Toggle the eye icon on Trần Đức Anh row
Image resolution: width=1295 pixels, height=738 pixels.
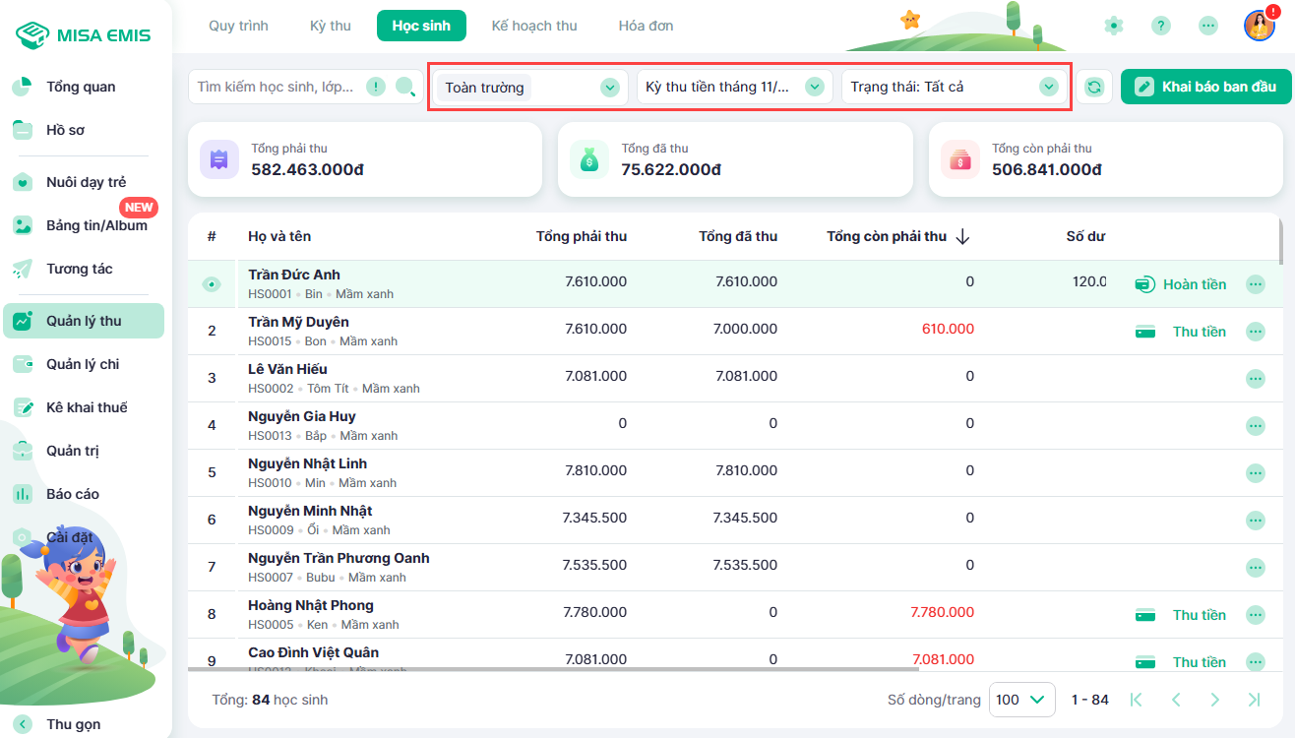pos(212,284)
